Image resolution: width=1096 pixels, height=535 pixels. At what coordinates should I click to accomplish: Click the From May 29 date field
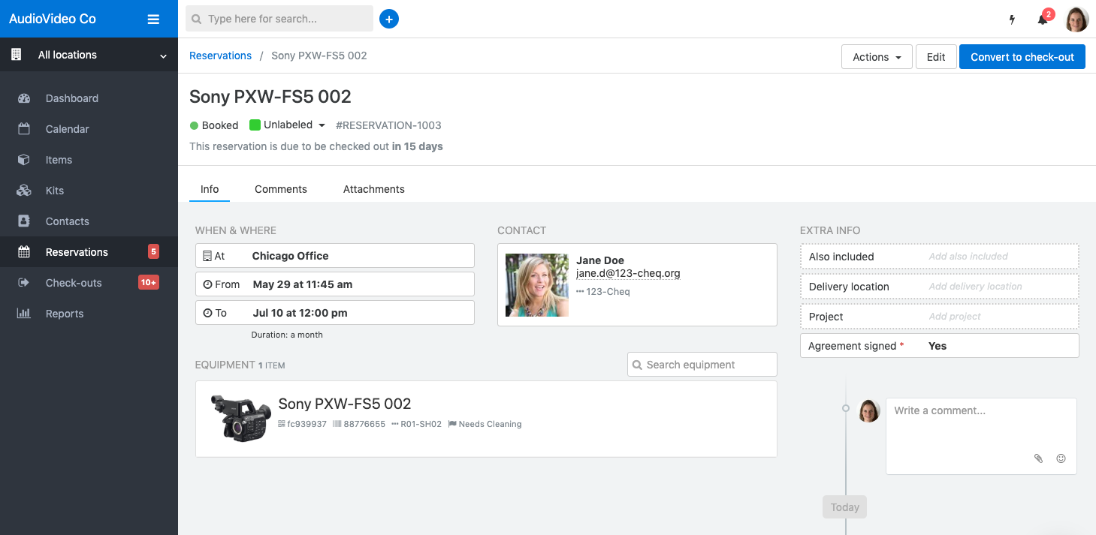[x=335, y=284]
